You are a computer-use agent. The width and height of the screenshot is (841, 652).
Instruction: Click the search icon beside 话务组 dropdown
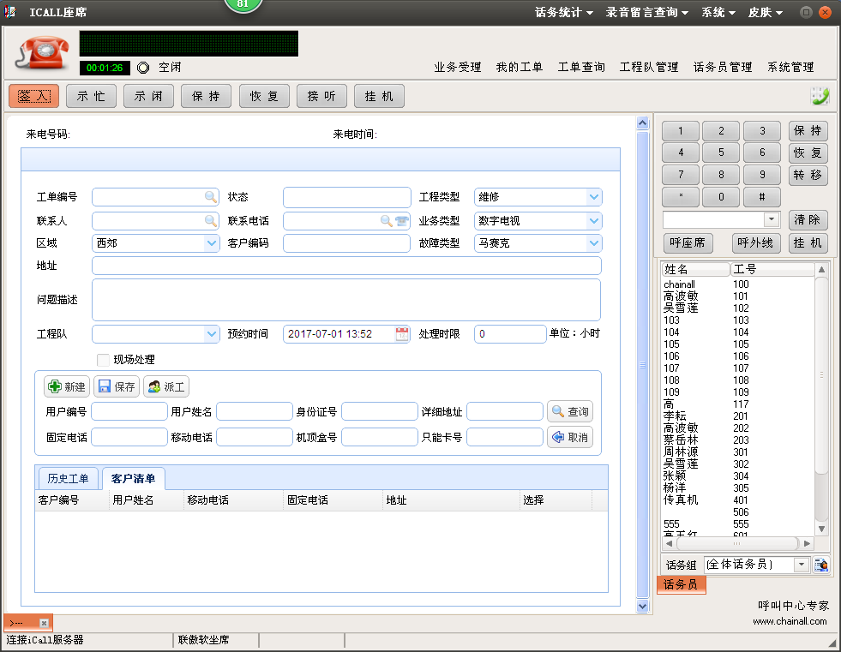[821, 565]
